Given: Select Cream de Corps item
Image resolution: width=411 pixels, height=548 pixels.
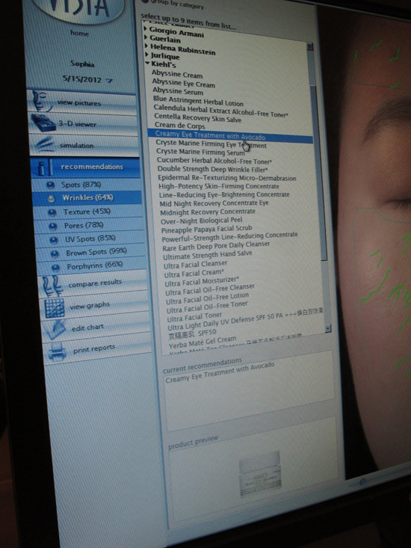Looking at the screenshot, I should tap(180, 126).
